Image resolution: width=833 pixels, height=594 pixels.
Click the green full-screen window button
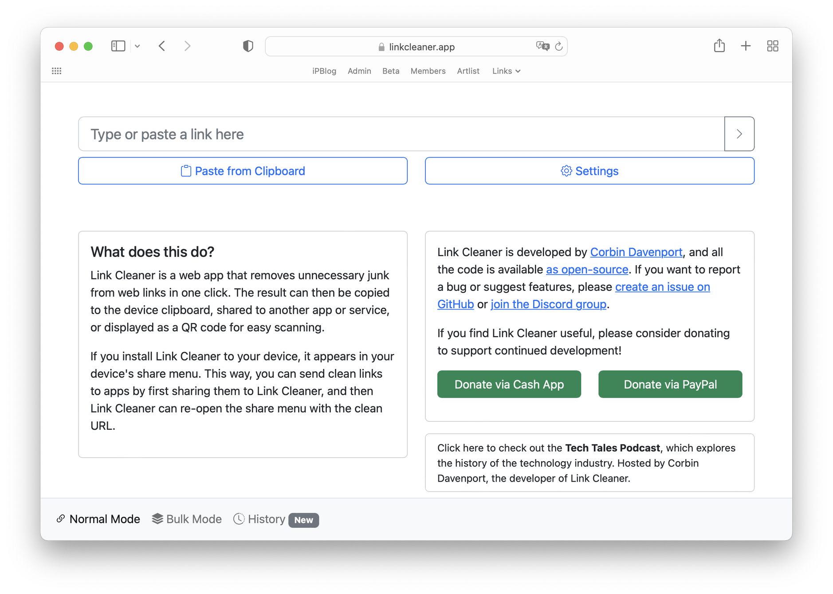click(88, 46)
